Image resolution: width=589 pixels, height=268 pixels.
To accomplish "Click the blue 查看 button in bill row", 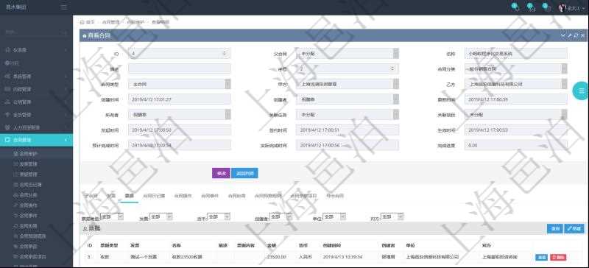I will coord(541,258).
